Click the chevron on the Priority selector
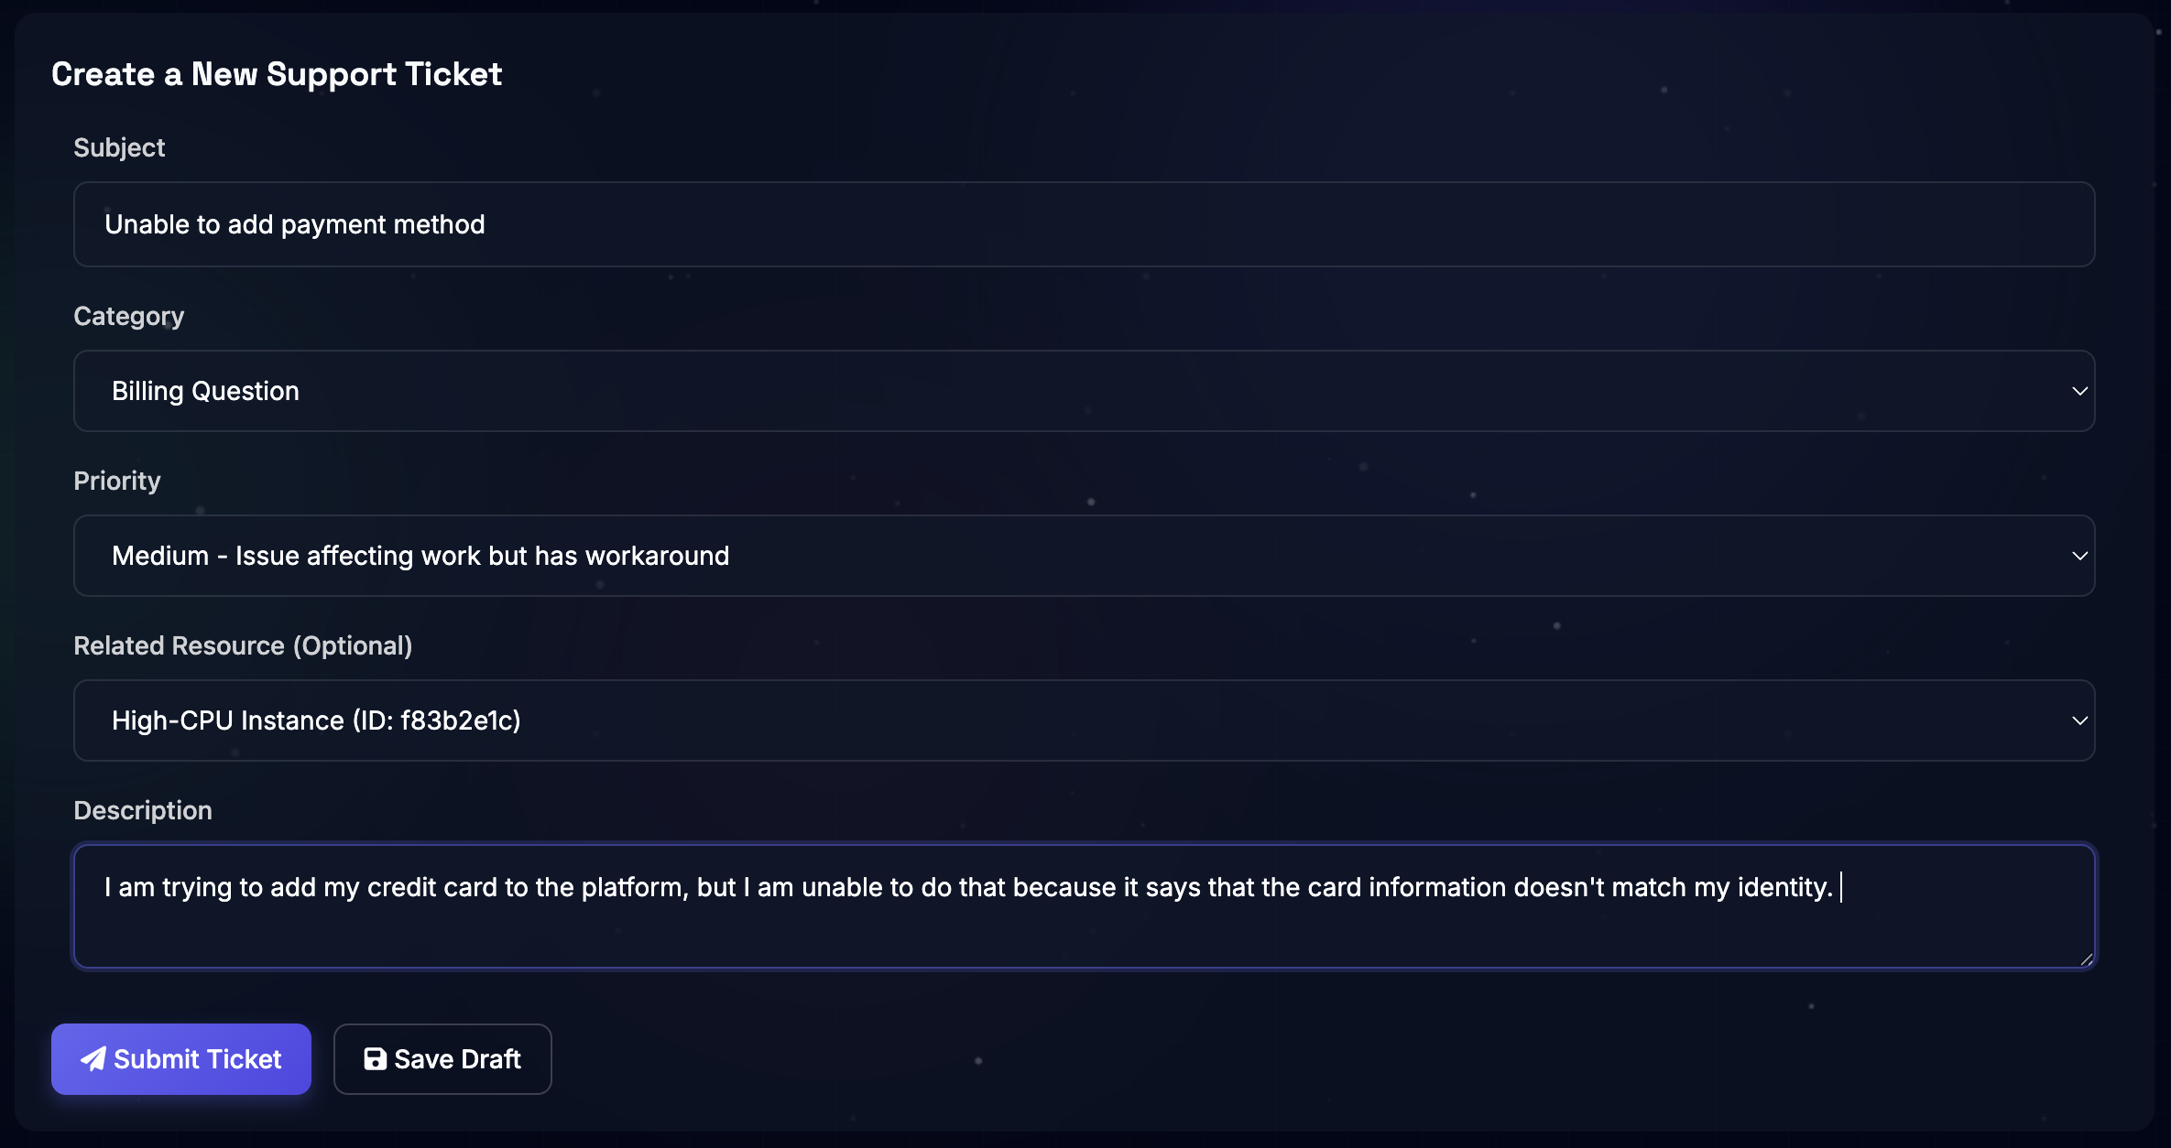2171x1148 pixels. pos(2079,556)
